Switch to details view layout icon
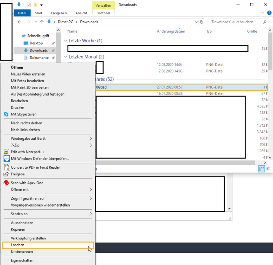The image size is (273, 265). click(261, 169)
